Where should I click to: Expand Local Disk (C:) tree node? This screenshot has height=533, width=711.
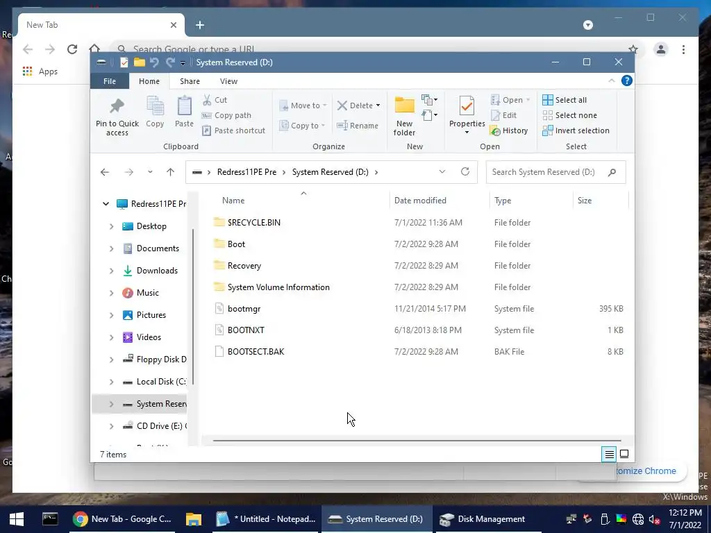[112, 382]
